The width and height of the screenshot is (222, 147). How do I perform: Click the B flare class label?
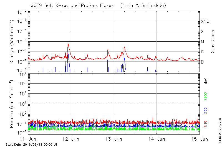[x=202, y=62]
